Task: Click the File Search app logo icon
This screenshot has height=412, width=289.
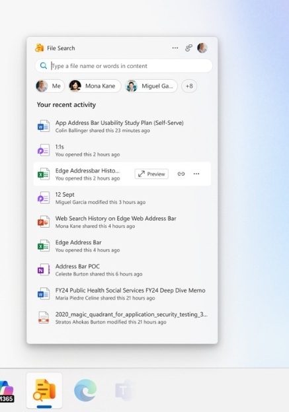Action: pyautogui.click(x=40, y=48)
